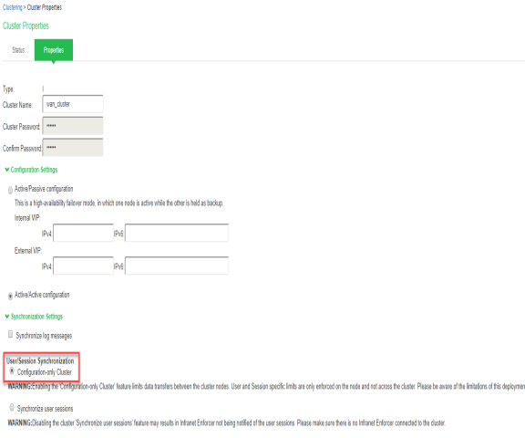Screen dimensions: 525x438
Task: Collapse the Configuration Settings section
Action: [34, 170]
